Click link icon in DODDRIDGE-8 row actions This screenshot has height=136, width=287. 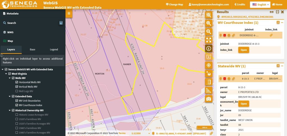pos(233,35)
